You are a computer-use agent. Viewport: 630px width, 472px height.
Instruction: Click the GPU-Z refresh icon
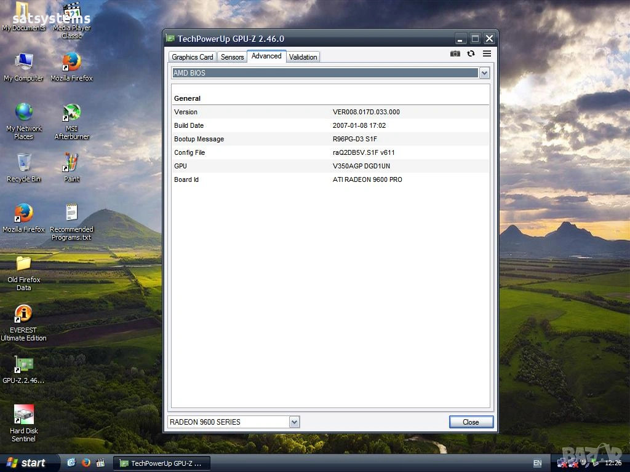click(x=471, y=54)
